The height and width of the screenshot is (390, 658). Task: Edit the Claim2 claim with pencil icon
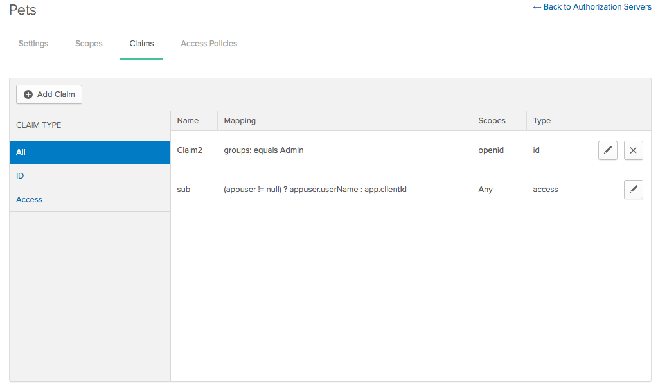(607, 150)
